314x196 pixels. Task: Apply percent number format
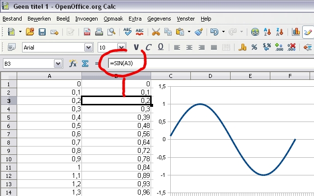254,48
